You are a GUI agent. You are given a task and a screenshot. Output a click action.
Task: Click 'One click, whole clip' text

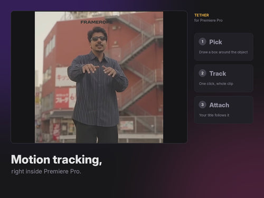(216, 83)
